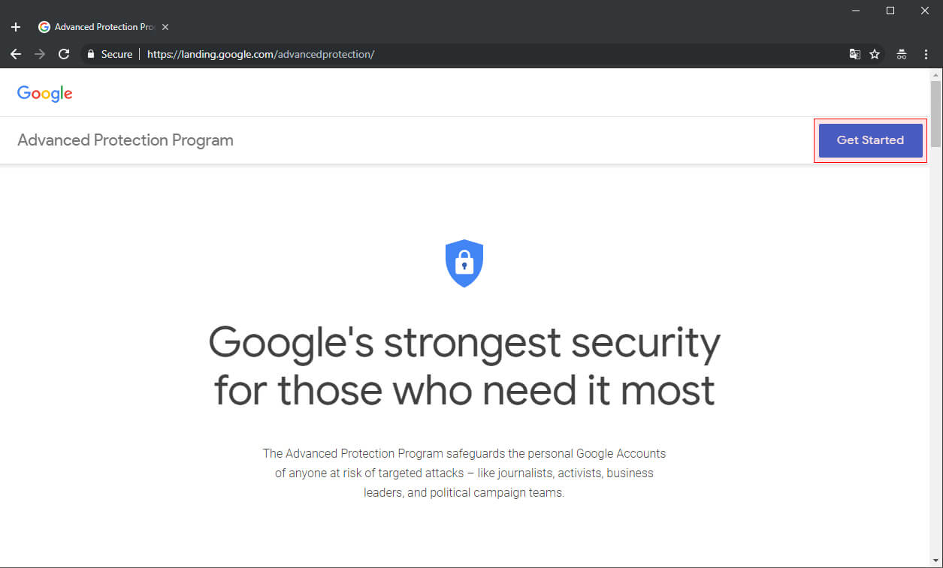Click the Forward navigation arrow
This screenshot has height=568, width=943.
(x=39, y=53)
